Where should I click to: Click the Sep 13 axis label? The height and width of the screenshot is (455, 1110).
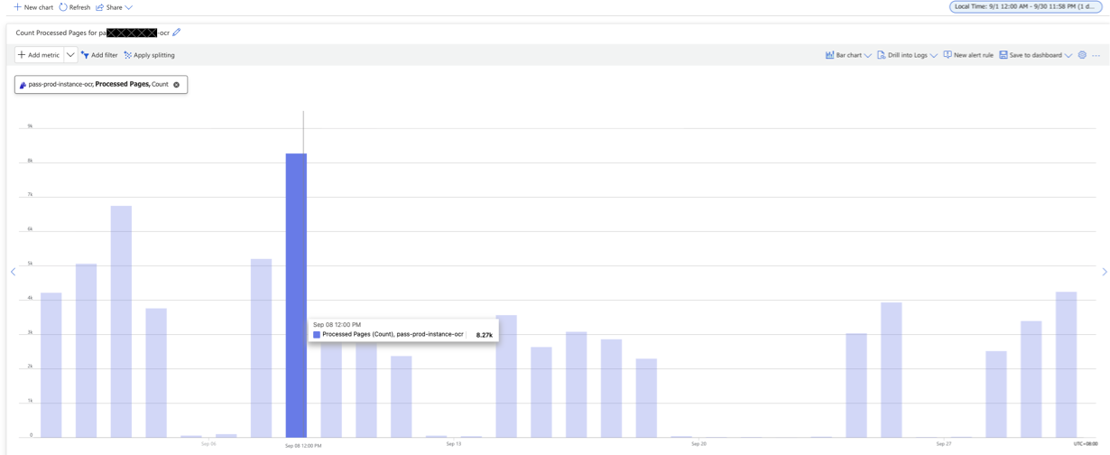coord(454,443)
